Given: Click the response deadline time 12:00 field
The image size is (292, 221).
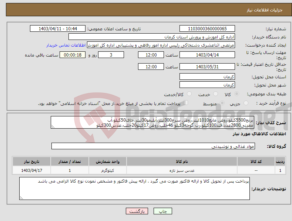Looking at the screenshot, I should click(151, 55).
